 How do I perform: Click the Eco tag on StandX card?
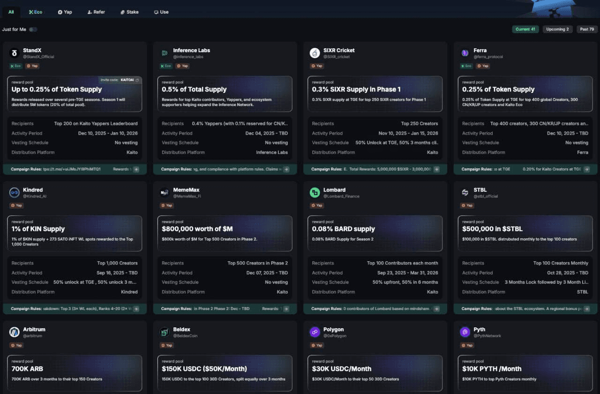[16, 66]
